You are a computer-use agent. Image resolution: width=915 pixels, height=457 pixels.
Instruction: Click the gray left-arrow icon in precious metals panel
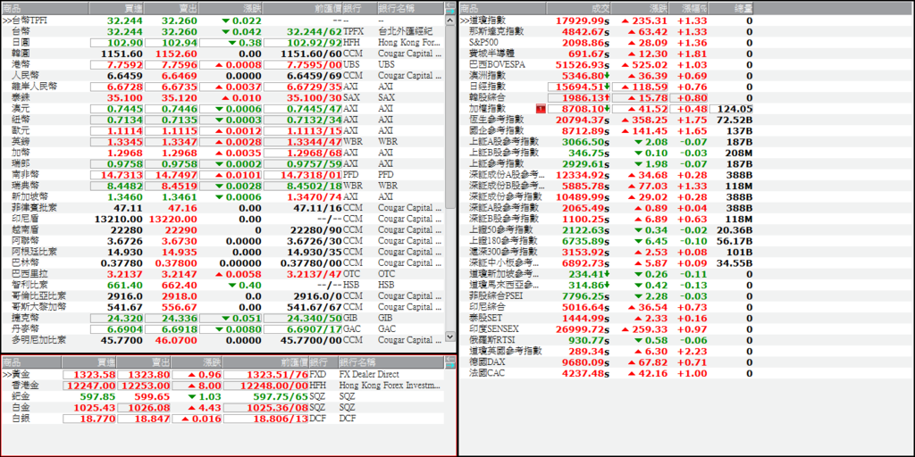(450, 359)
